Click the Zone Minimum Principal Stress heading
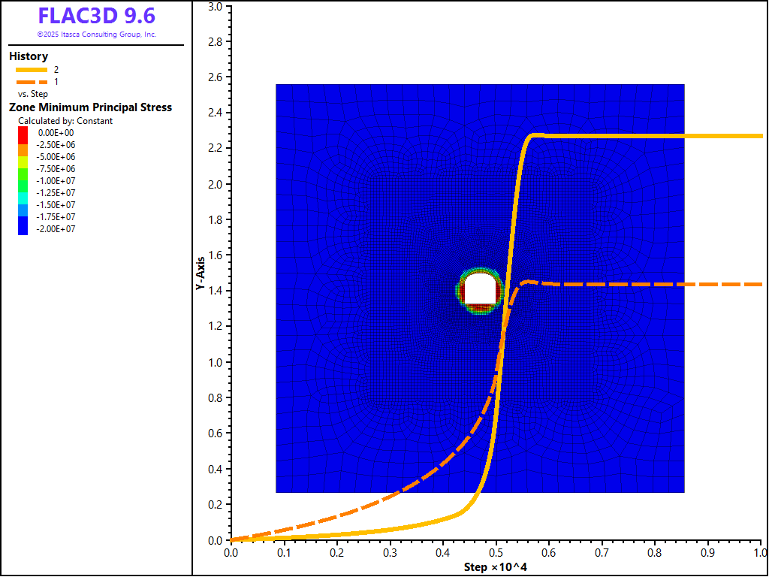The width and height of the screenshot is (769, 577). click(90, 107)
